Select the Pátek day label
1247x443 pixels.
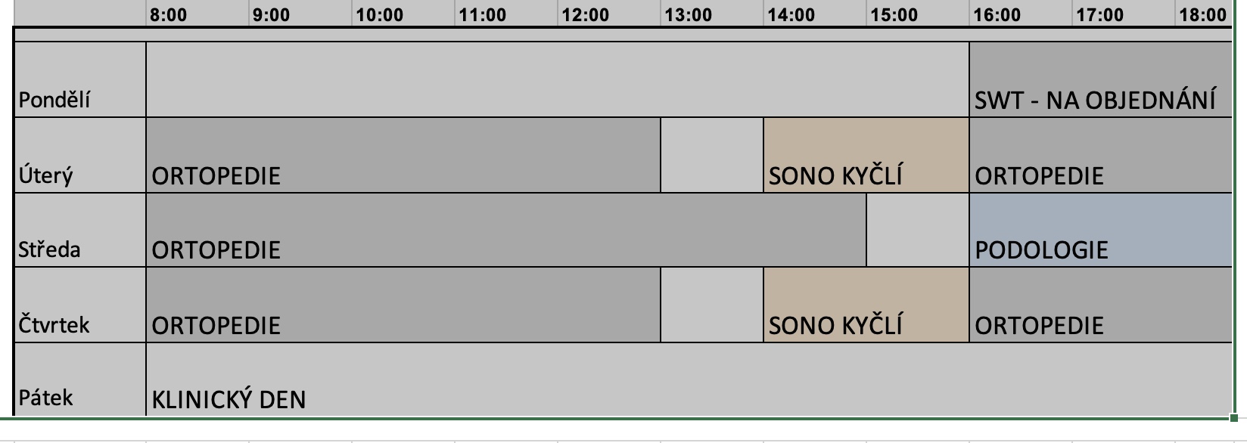[79, 379]
